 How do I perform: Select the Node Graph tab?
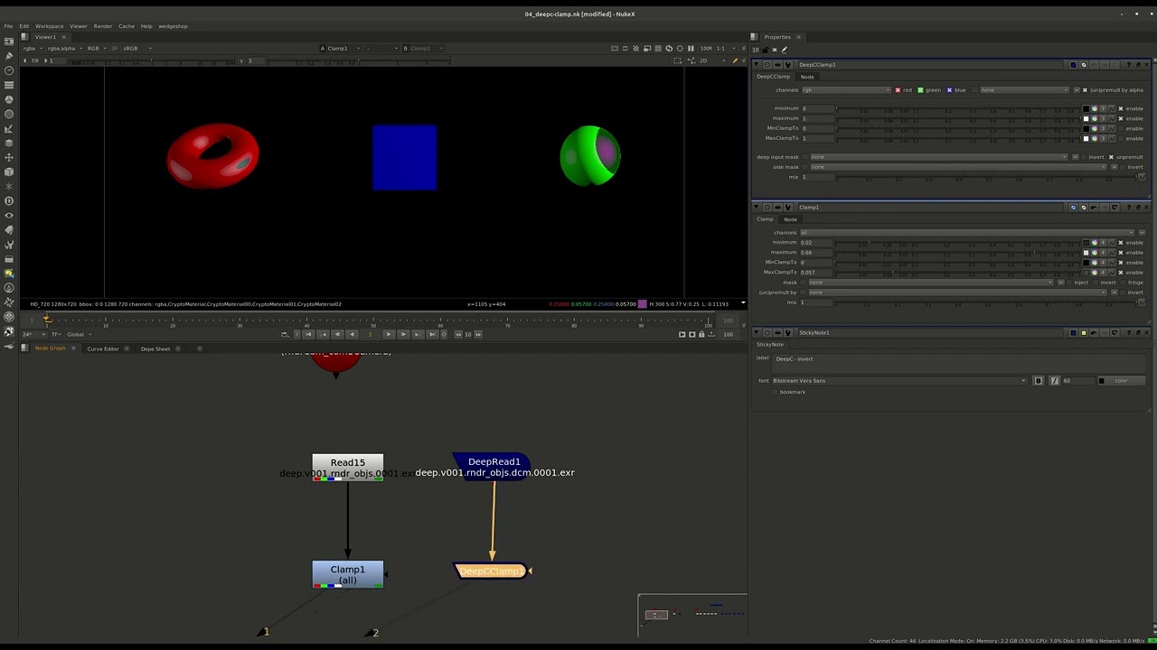click(50, 348)
